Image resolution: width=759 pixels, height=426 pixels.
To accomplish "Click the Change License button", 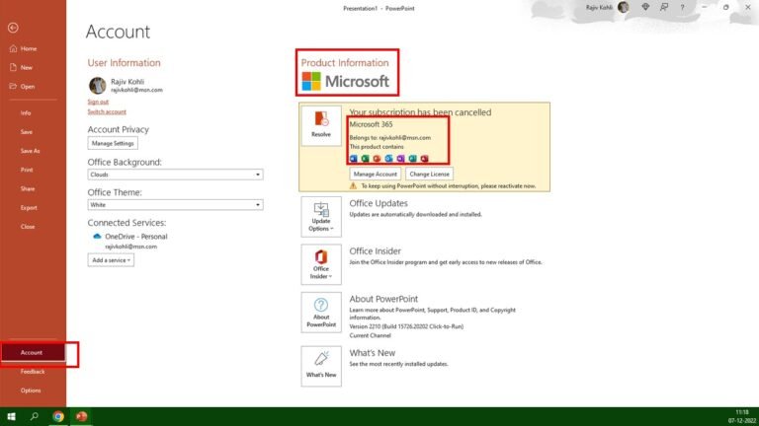I will tap(429, 174).
